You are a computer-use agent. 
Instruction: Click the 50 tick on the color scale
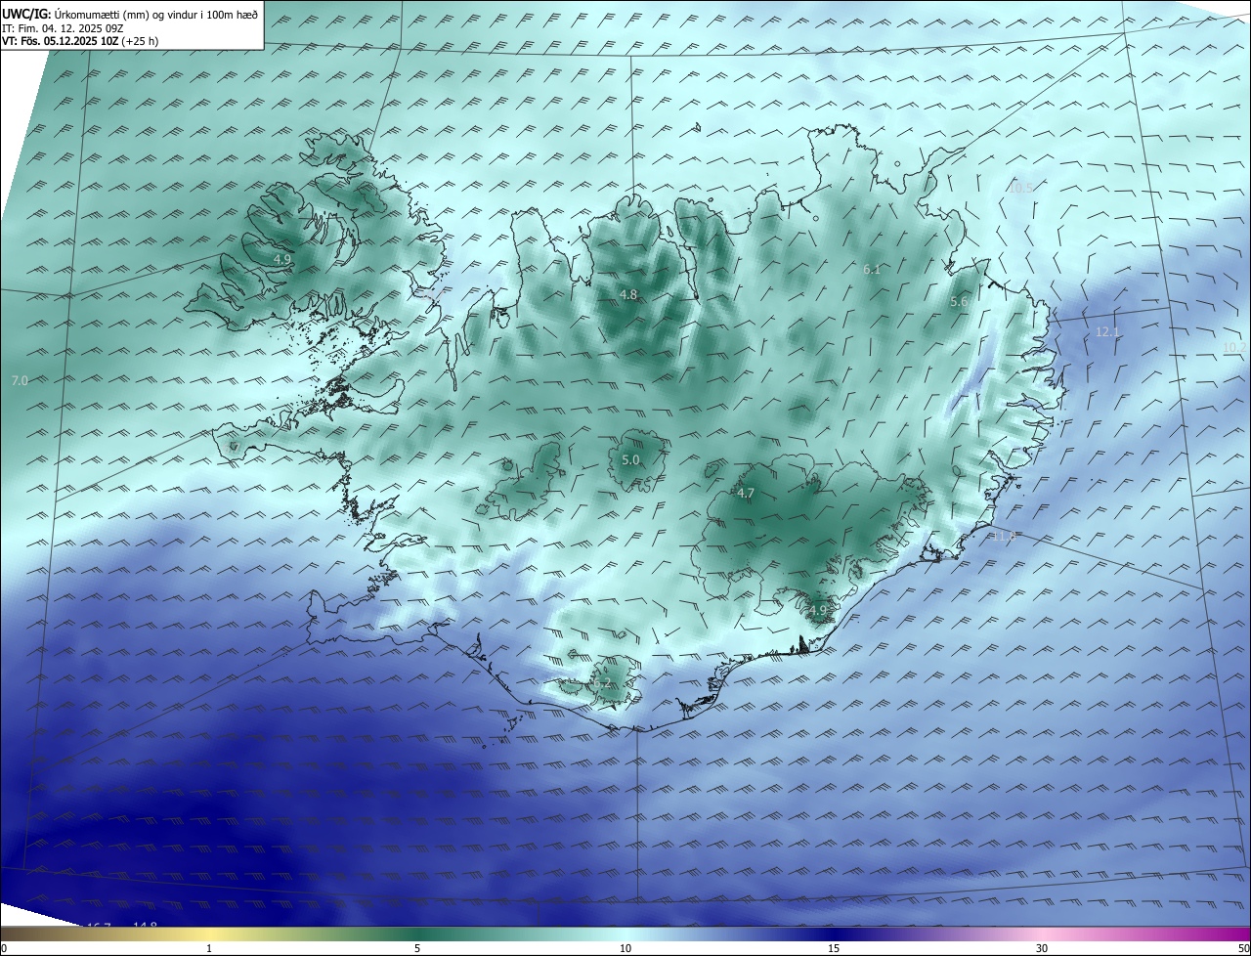(1243, 948)
